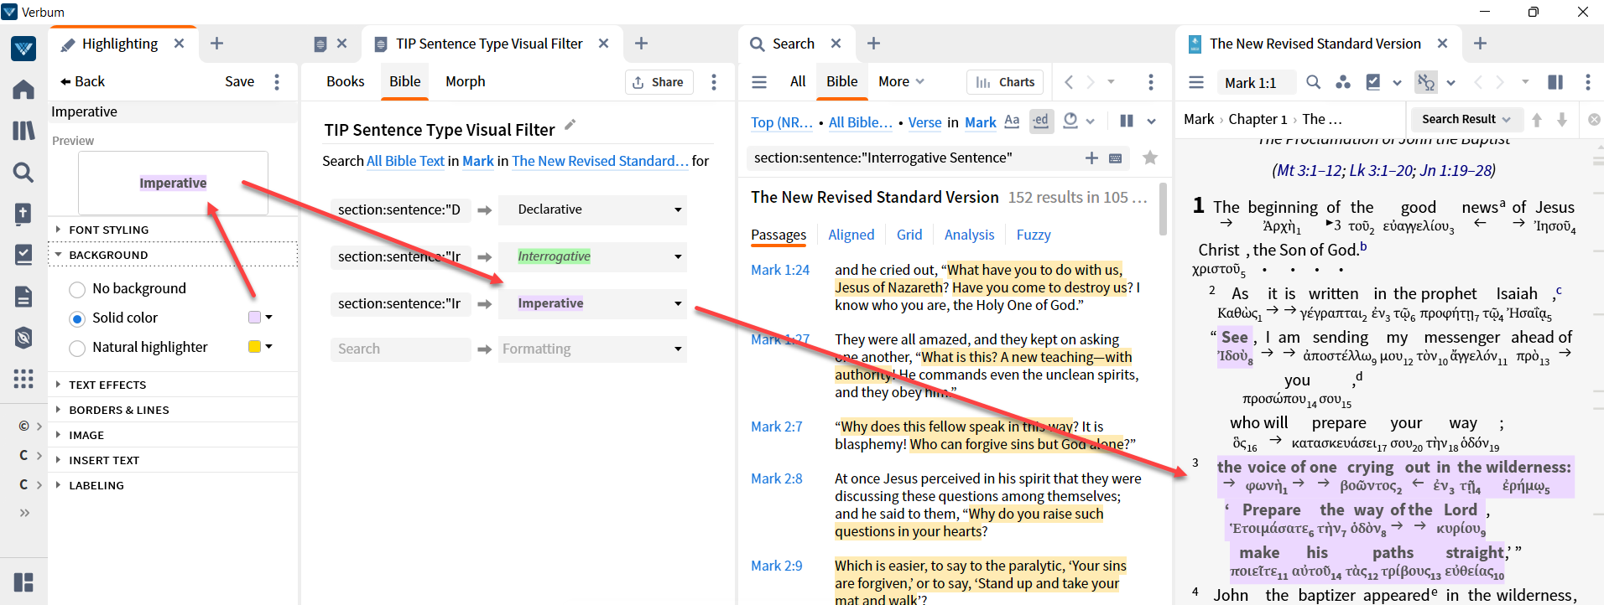Image resolution: width=1604 pixels, height=605 pixels.
Task: Open the Tools grid icon in sidebar
Action: (x=23, y=379)
